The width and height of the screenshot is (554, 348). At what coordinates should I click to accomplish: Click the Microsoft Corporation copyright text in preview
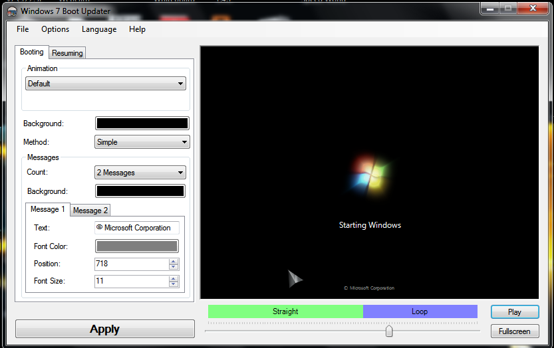(369, 288)
